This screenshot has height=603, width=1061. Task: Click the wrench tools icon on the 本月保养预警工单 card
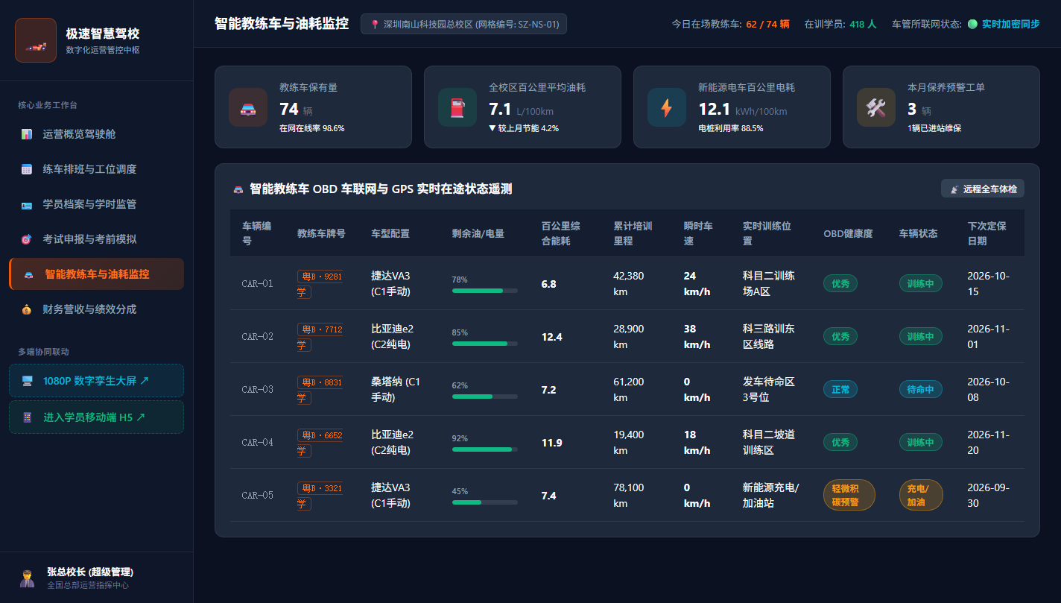pyautogui.click(x=876, y=107)
